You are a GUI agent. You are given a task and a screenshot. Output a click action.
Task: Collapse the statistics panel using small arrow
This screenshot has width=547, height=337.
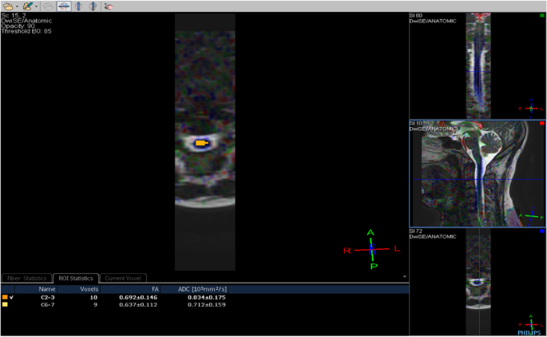(x=404, y=276)
